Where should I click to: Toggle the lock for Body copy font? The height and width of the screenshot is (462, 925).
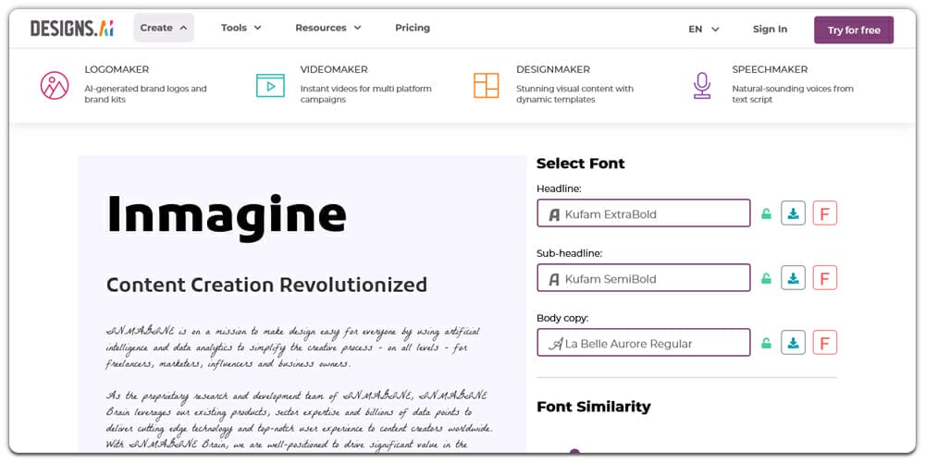766,344
